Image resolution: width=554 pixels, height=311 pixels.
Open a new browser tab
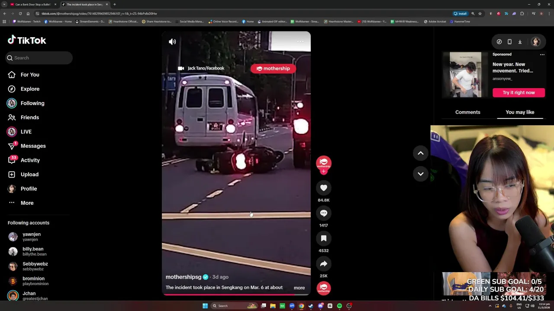(115, 4)
